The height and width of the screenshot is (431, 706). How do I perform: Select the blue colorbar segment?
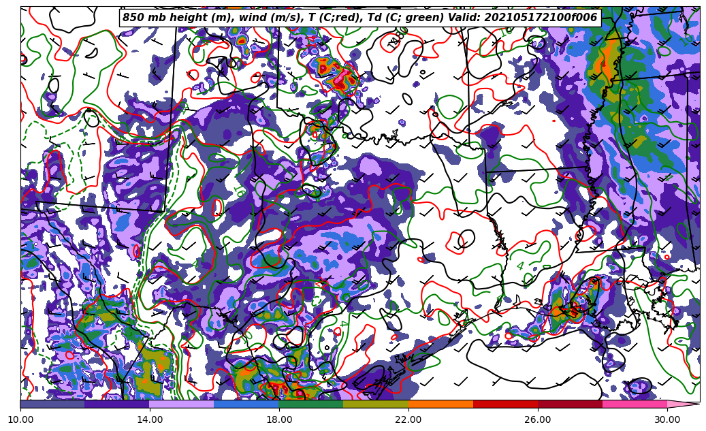pyautogui.click(x=246, y=404)
